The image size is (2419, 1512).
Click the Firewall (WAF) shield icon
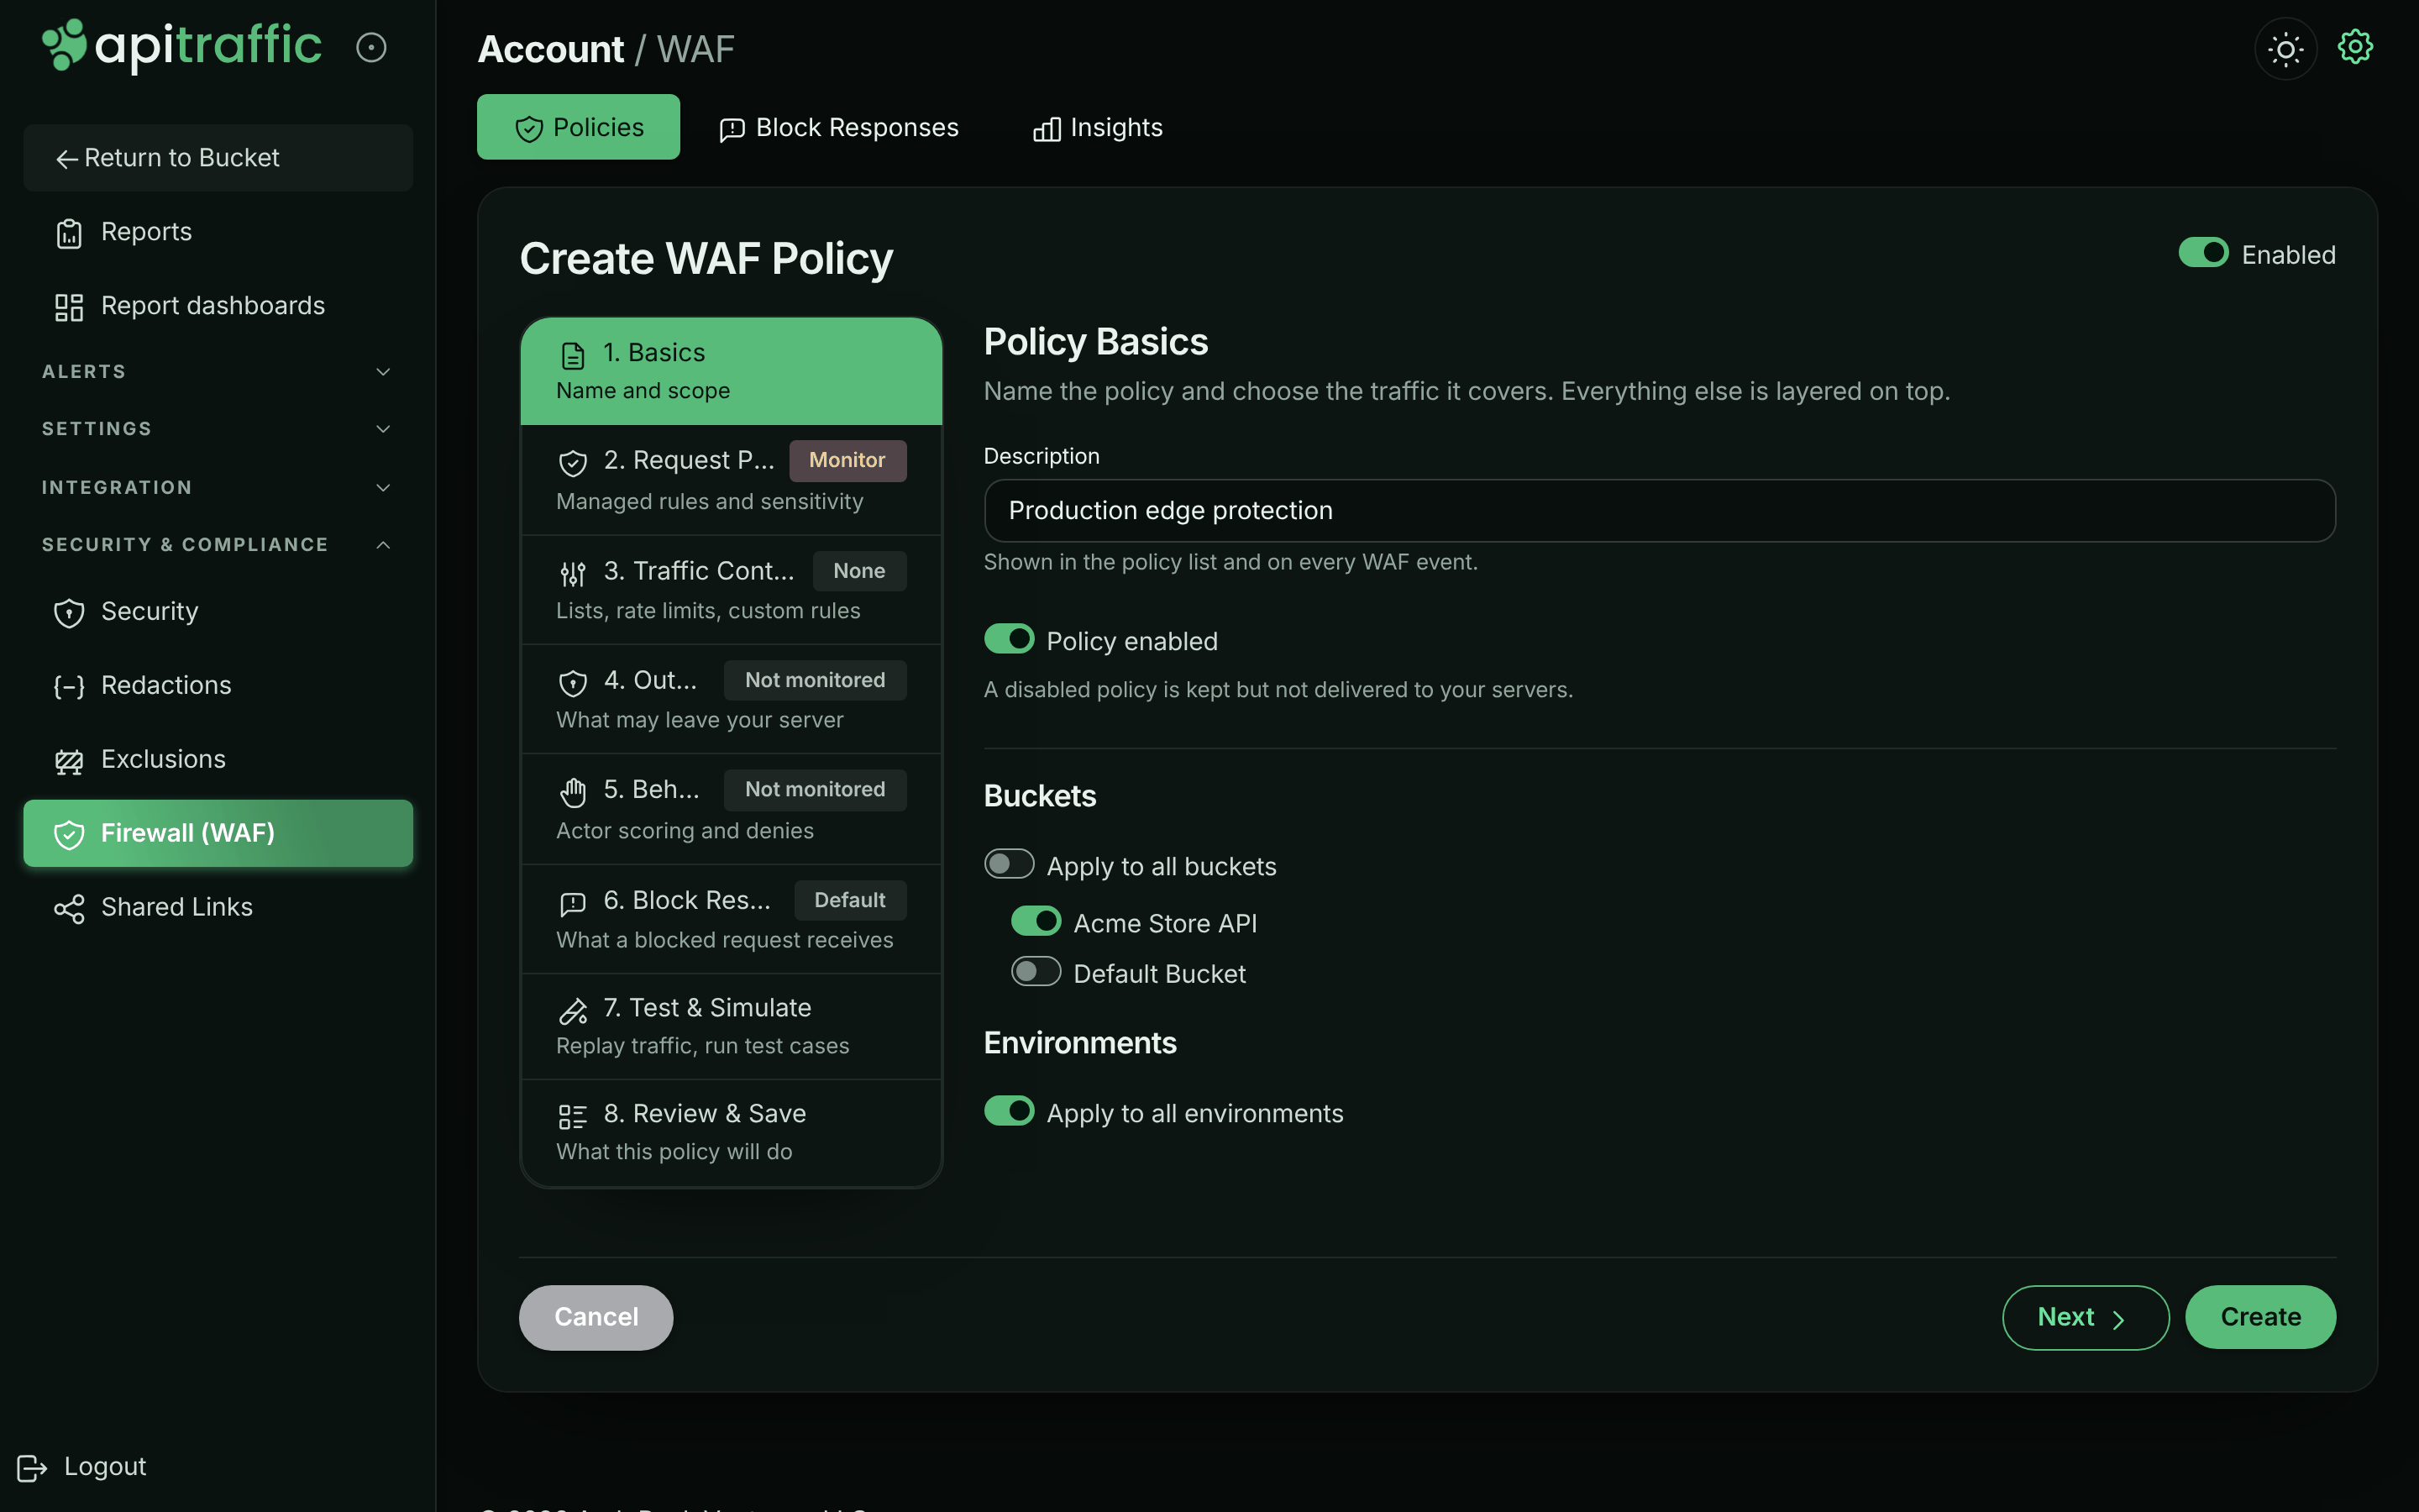[69, 834]
